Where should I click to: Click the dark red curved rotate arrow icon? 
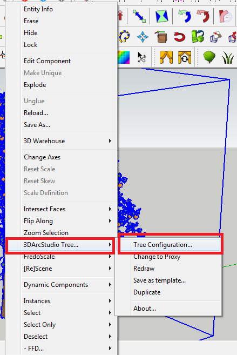[202, 16]
